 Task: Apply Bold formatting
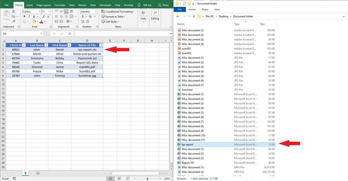click(24, 17)
